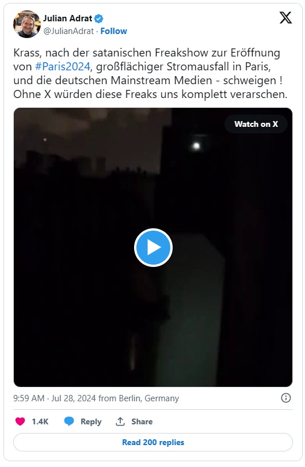Image resolution: width=305 pixels, height=467 pixels.
Task: Like the tweet with the heart icon
Action: click(20, 421)
